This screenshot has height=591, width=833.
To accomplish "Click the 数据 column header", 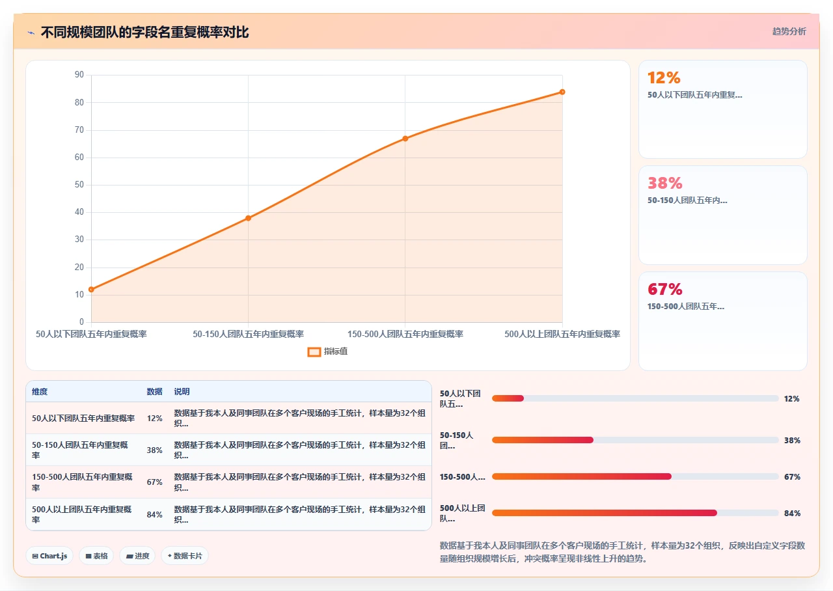I will (154, 392).
